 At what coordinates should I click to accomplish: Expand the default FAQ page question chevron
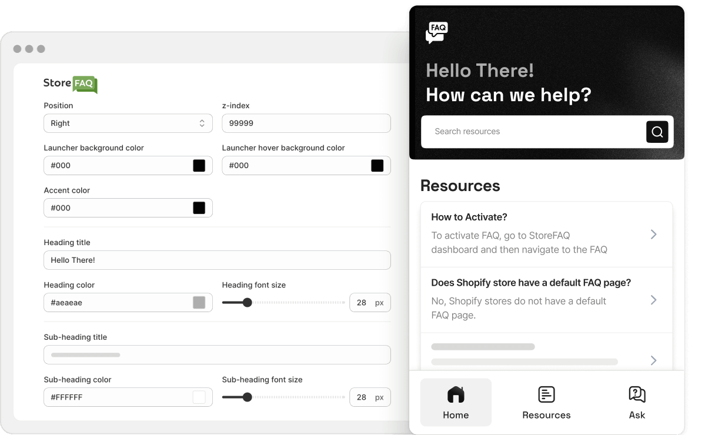(653, 300)
